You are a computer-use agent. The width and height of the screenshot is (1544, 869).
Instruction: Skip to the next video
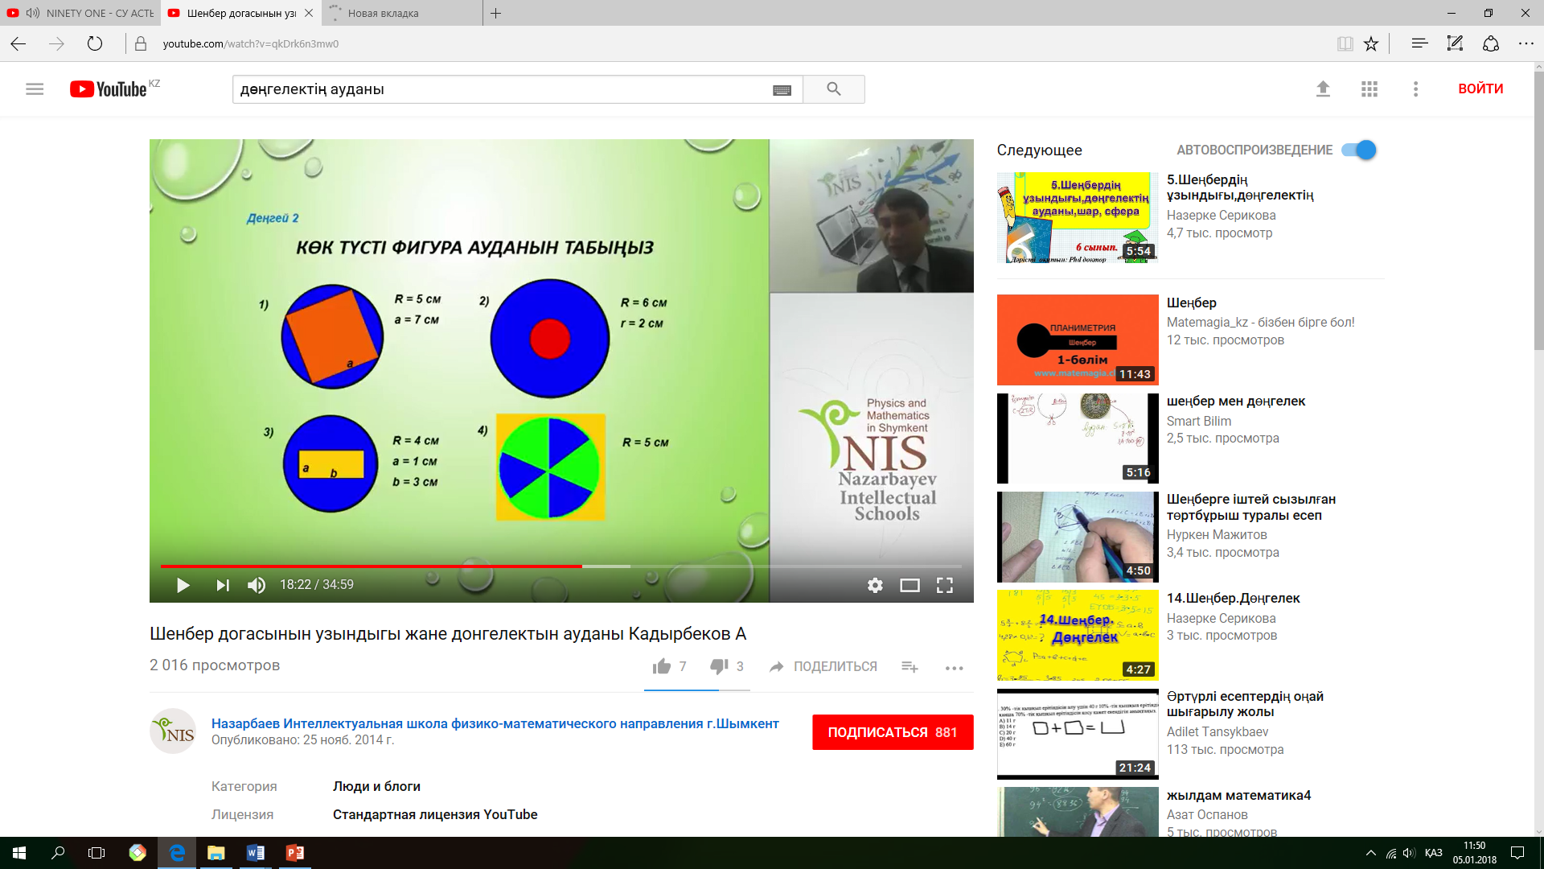click(223, 585)
